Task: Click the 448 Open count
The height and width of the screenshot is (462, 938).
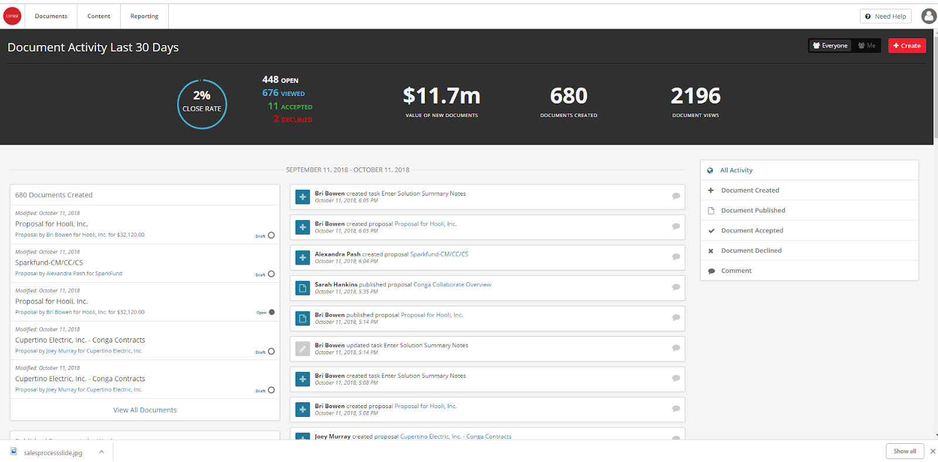Action: (x=280, y=80)
